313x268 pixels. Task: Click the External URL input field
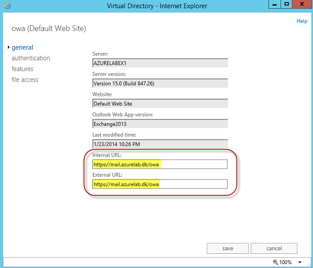pyautogui.click(x=160, y=184)
